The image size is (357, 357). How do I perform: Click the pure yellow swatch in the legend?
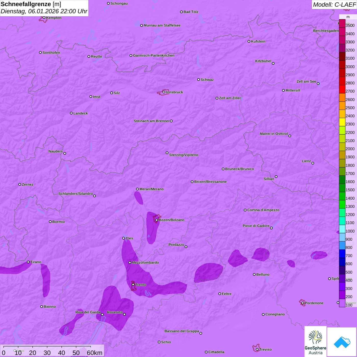342,122
